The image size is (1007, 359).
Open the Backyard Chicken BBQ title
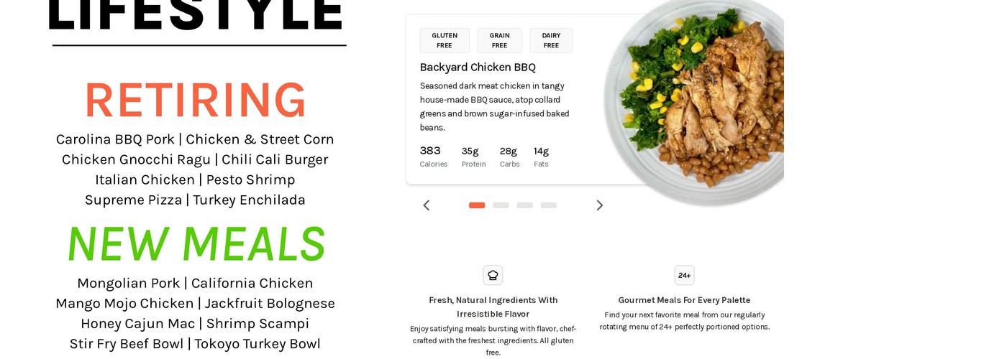click(x=478, y=67)
